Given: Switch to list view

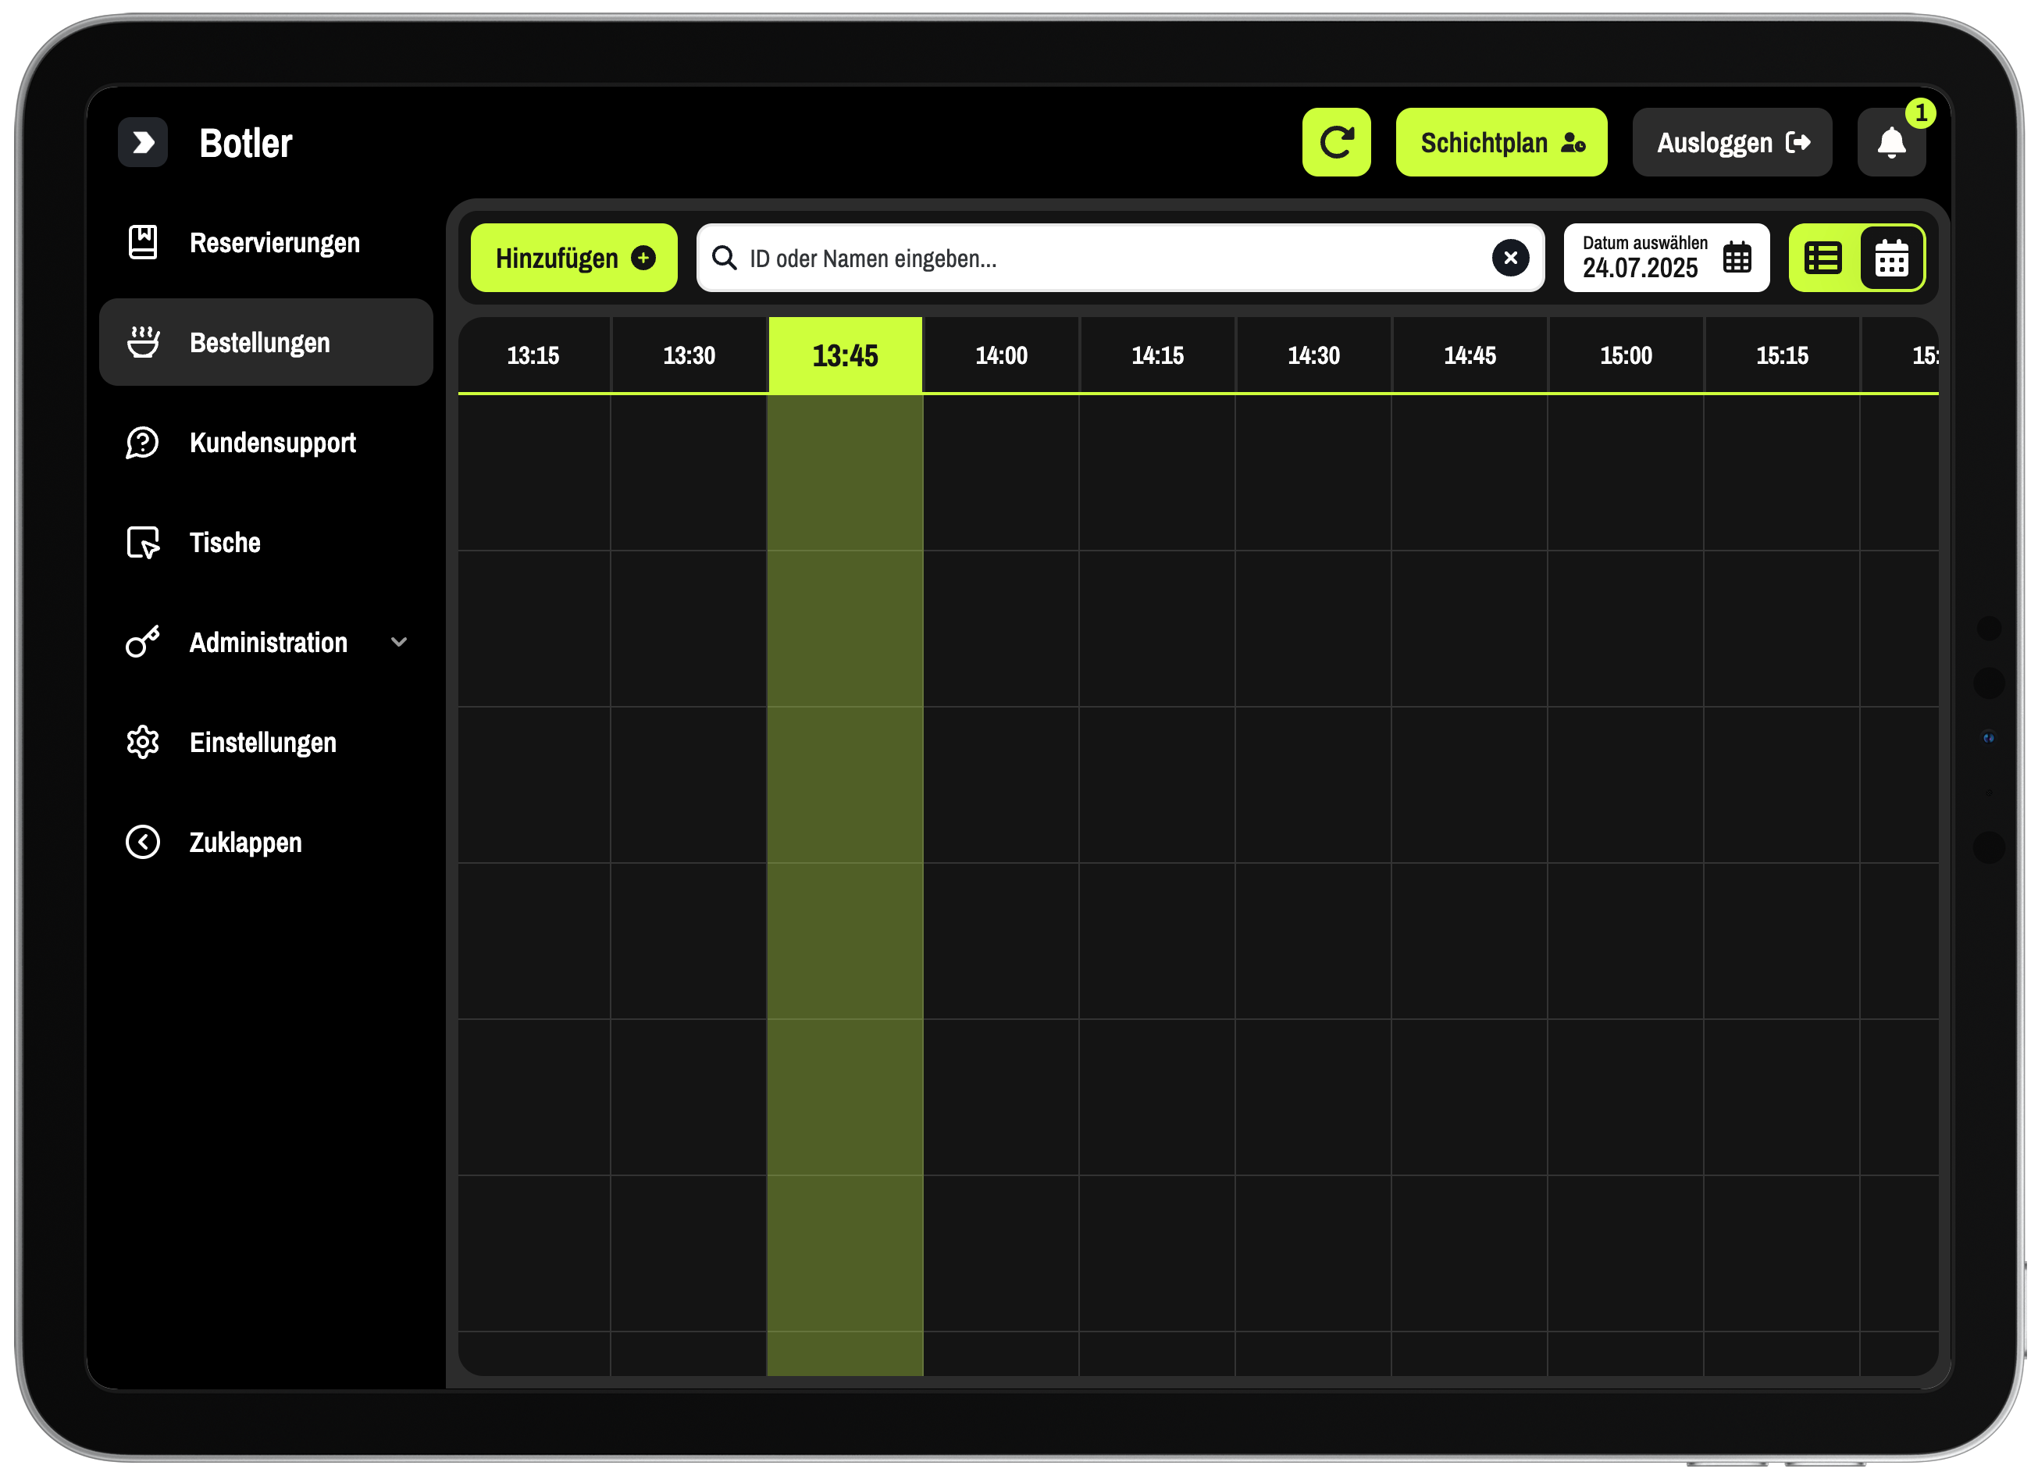Looking at the screenshot, I should tap(1823, 258).
